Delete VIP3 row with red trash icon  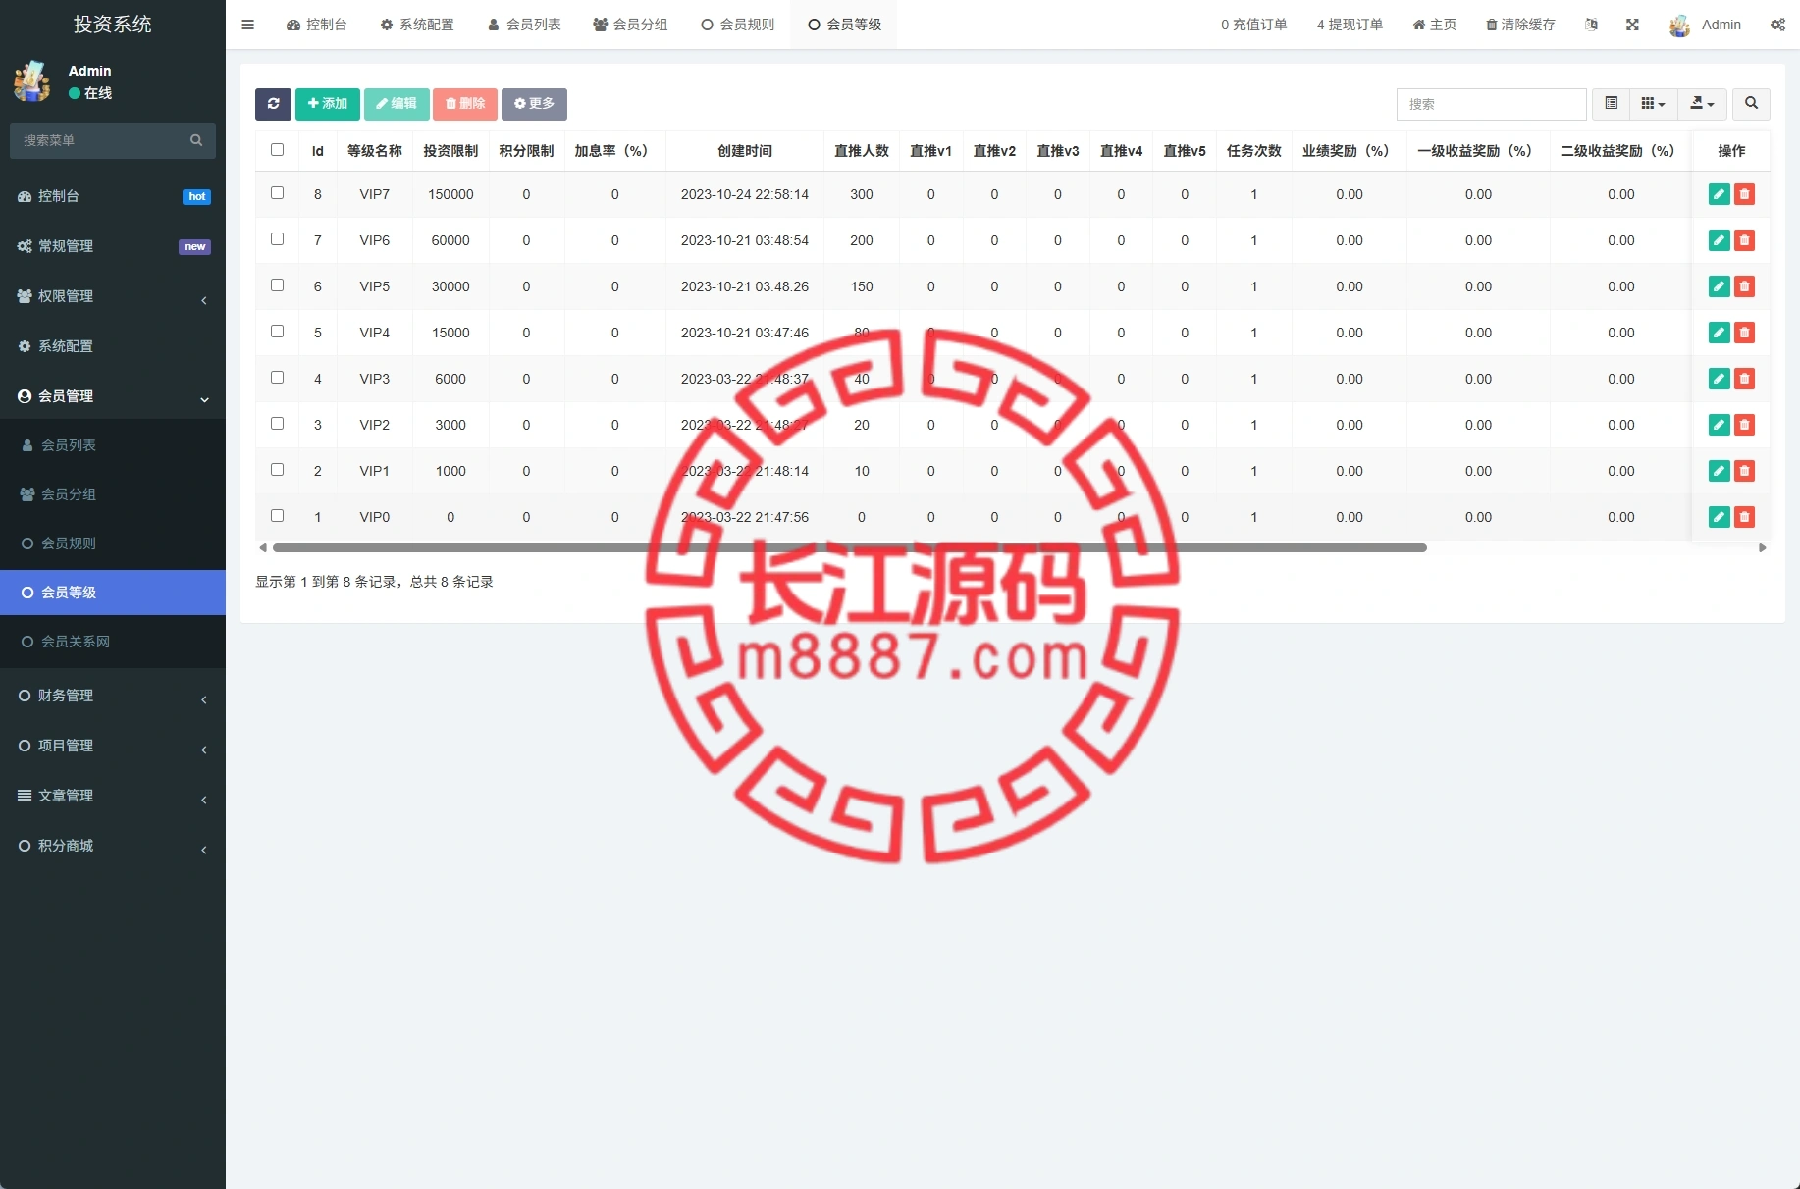1744,379
